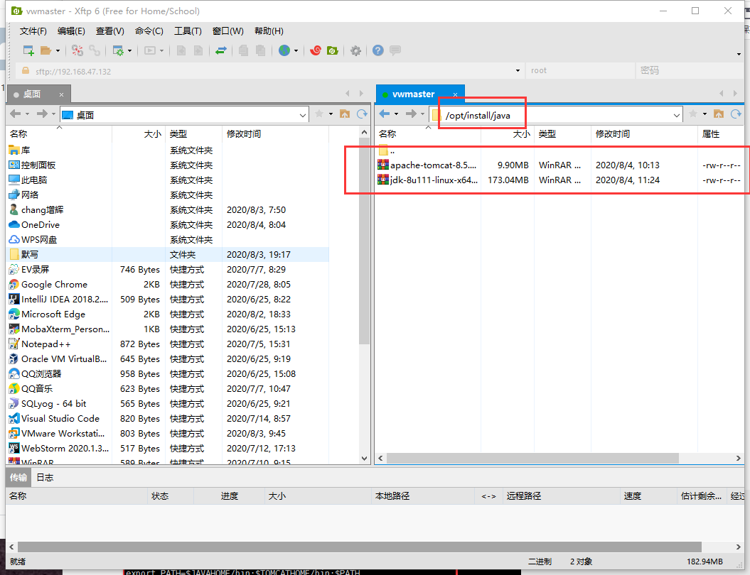Select the apache-tomcat-8.5 archive file
The height and width of the screenshot is (575, 750).
tap(559, 165)
